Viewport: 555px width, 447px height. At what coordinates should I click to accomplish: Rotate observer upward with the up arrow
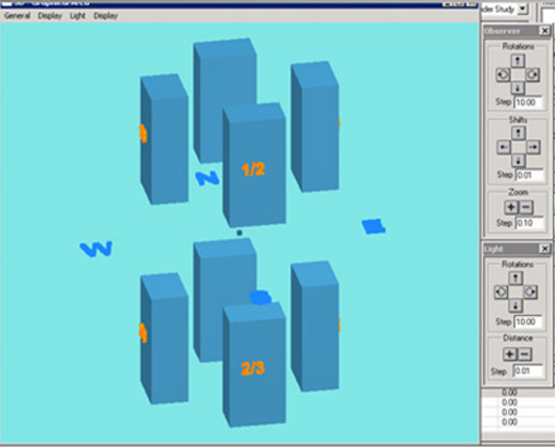pos(518,61)
